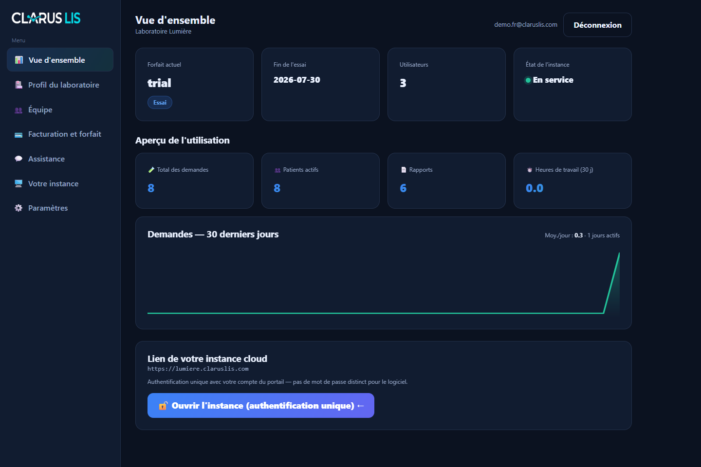Click the lock icon on Ouvrir l'instance

click(163, 406)
